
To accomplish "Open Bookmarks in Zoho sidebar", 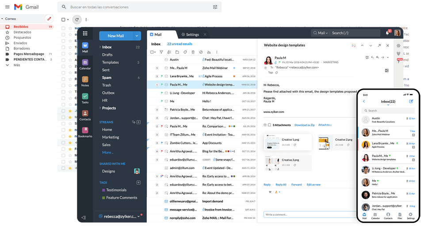I will 85,132.
